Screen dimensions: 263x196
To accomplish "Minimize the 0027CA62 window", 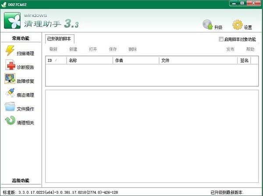I will click(234, 3).
